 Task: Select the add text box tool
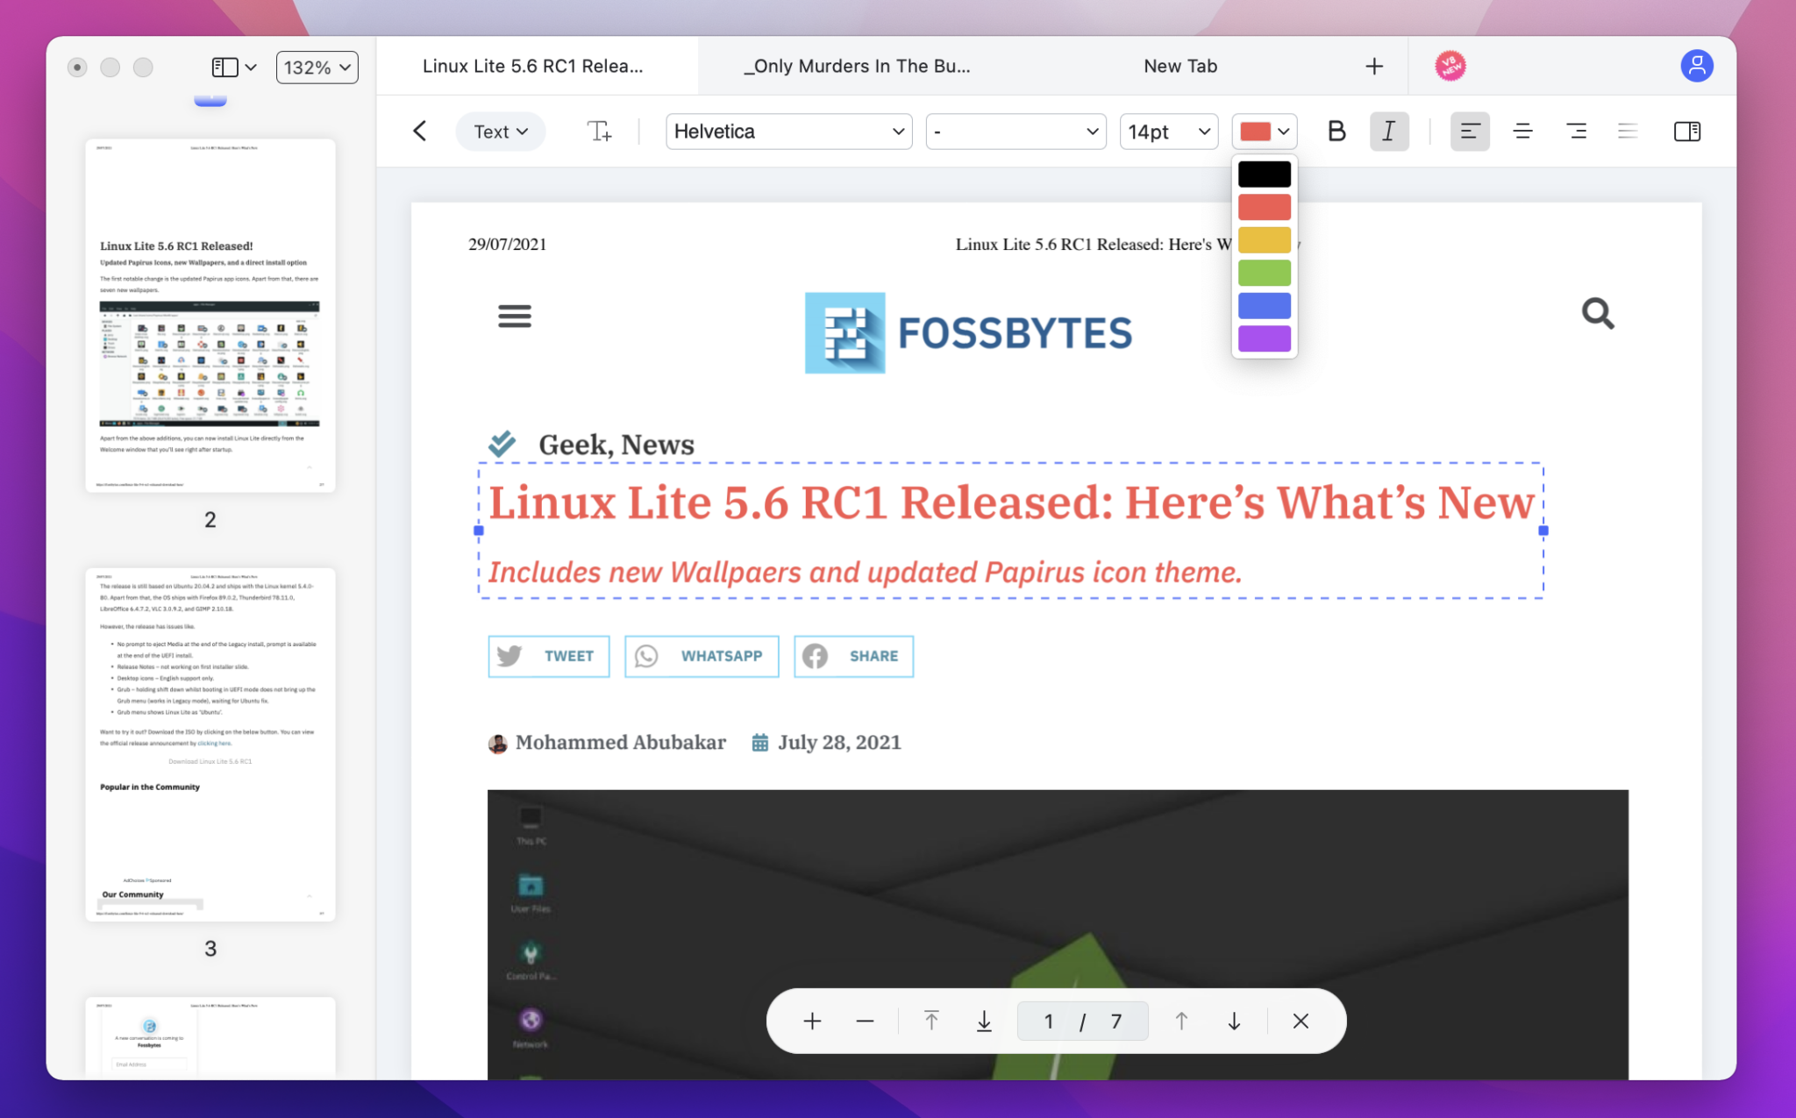tap(600, 132)
